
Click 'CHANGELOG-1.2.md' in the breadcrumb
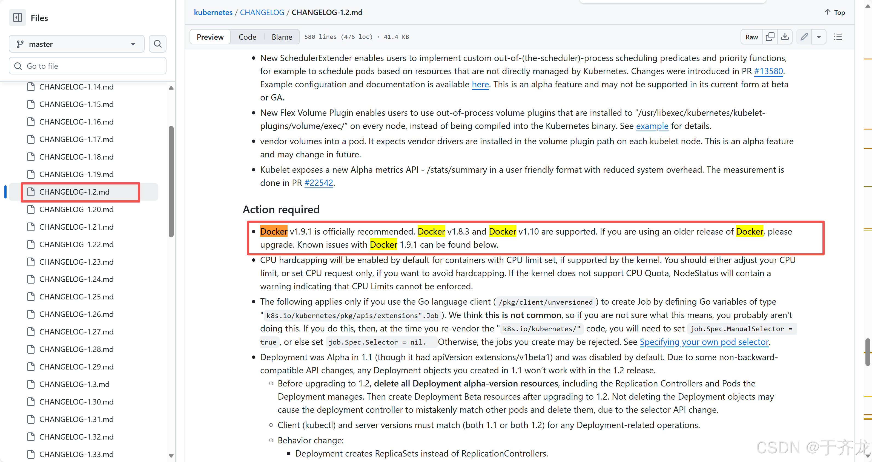327,13
